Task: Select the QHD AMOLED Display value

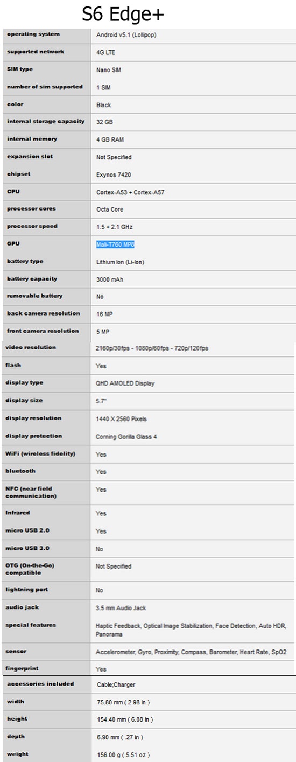Action: (x=125, y=383)
